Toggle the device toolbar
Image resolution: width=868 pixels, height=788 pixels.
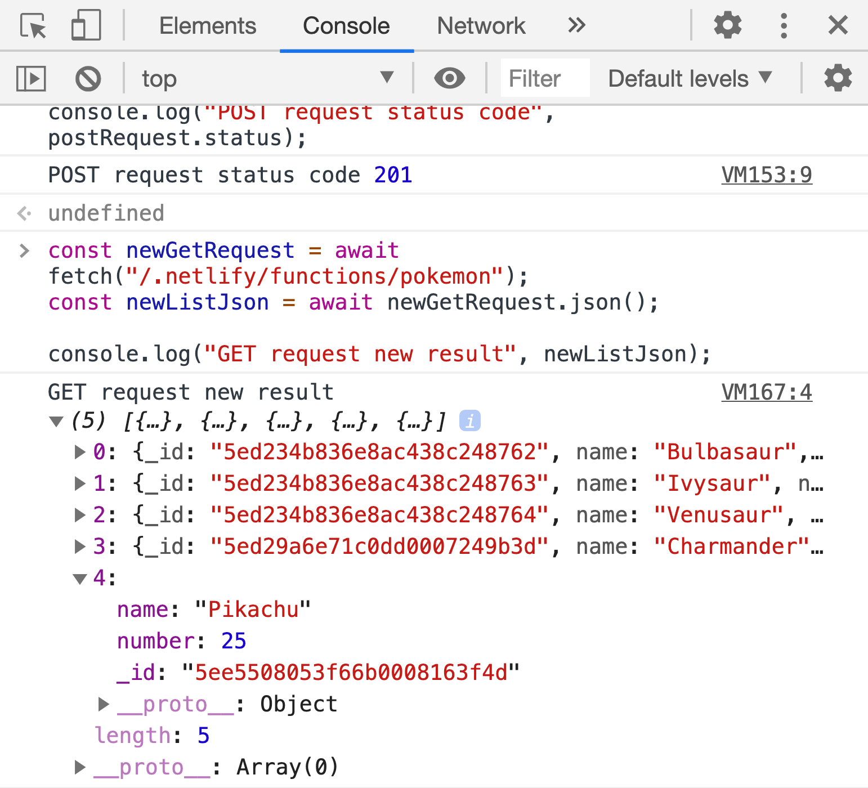(85, 25)
